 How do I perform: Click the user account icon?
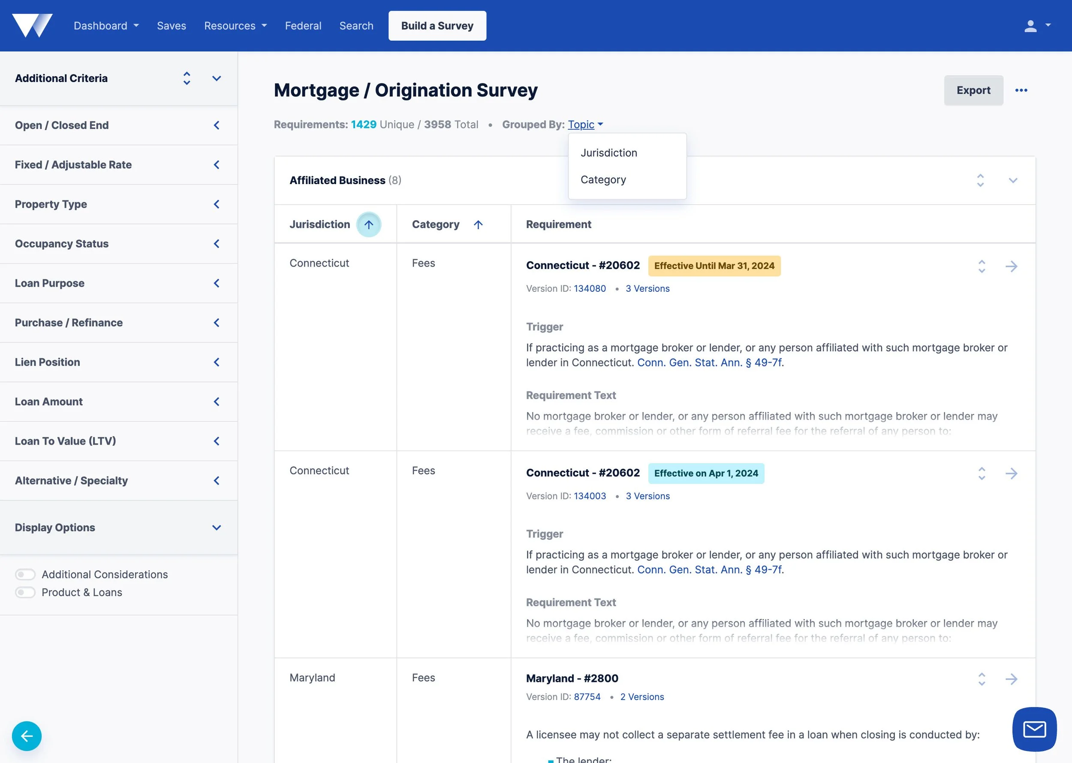[1030, 26]
